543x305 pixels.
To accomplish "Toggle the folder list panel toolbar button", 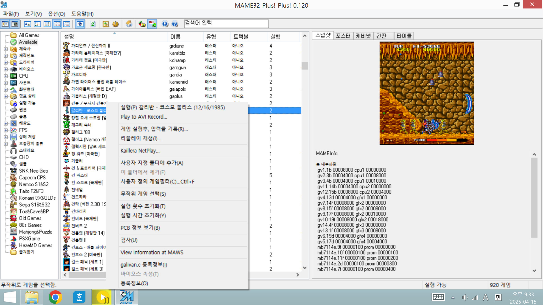I will pyautogui.click(x=5, y=24).
